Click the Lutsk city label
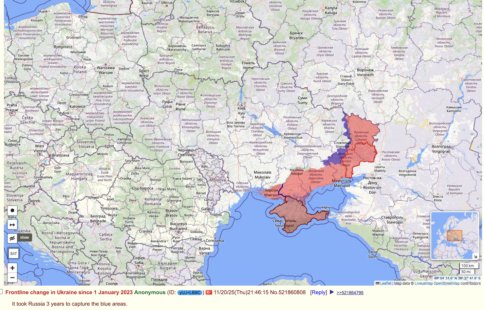484x310 pixels. (167, 104)
